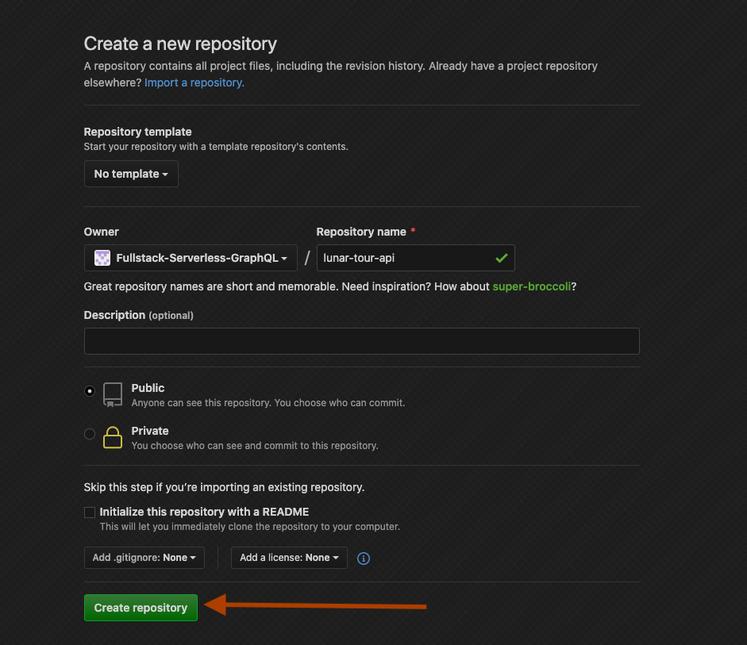Click the Public repository book icon

pos(113,394)
